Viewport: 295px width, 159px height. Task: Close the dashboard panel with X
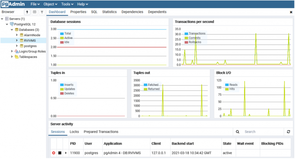[x=291, y=12]
